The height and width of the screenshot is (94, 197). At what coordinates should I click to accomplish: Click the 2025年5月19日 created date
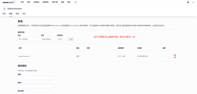(142, 56)
